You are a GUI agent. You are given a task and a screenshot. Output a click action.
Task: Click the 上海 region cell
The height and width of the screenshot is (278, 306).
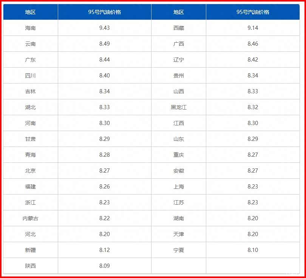[178, 187]
